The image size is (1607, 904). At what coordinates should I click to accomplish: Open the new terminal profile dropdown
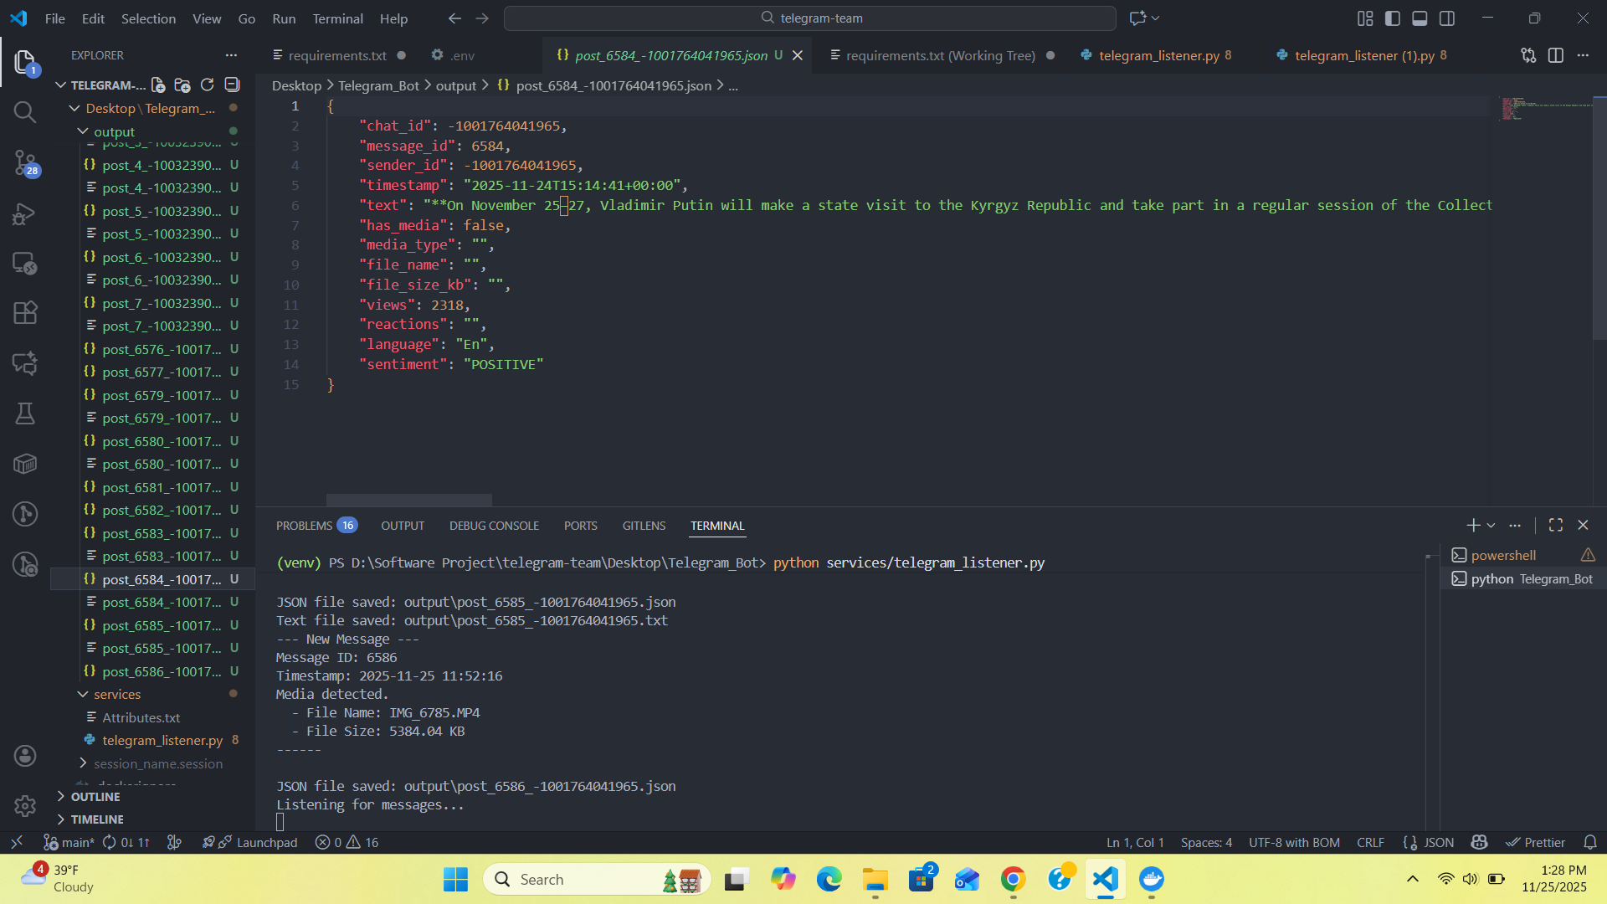tap(1491, 526)
